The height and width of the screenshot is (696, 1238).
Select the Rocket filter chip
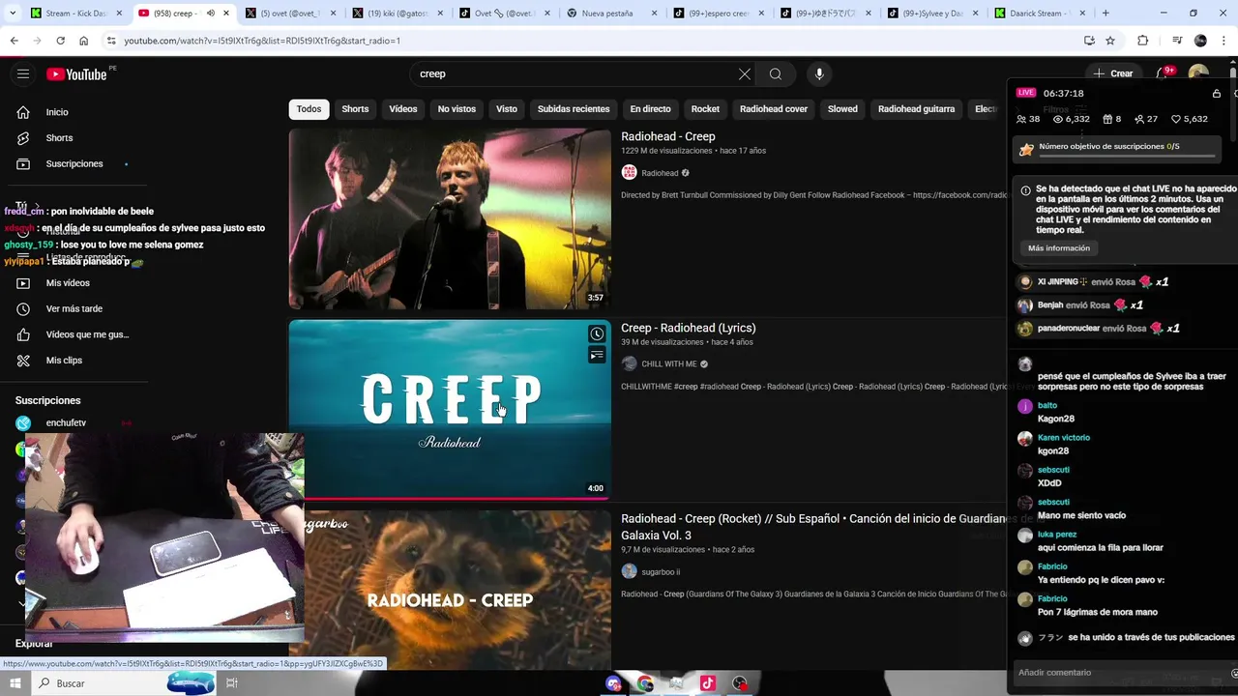[x=705, y=109]
